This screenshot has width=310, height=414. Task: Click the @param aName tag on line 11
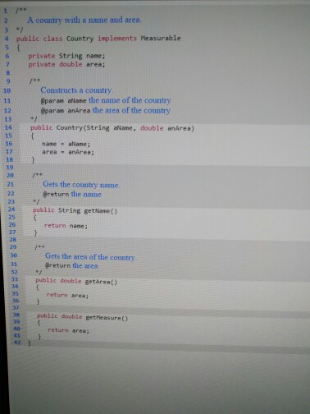click(63, 101)
